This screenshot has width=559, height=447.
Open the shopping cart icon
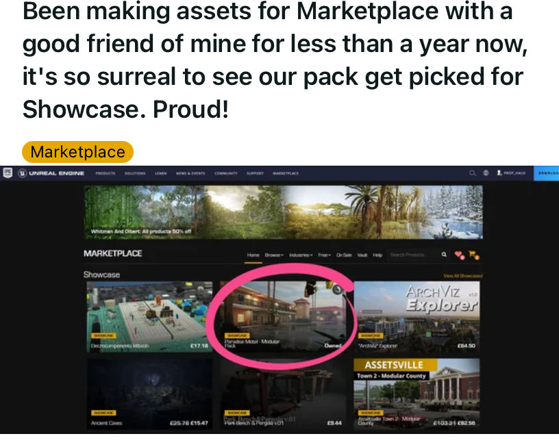[474, 255]
